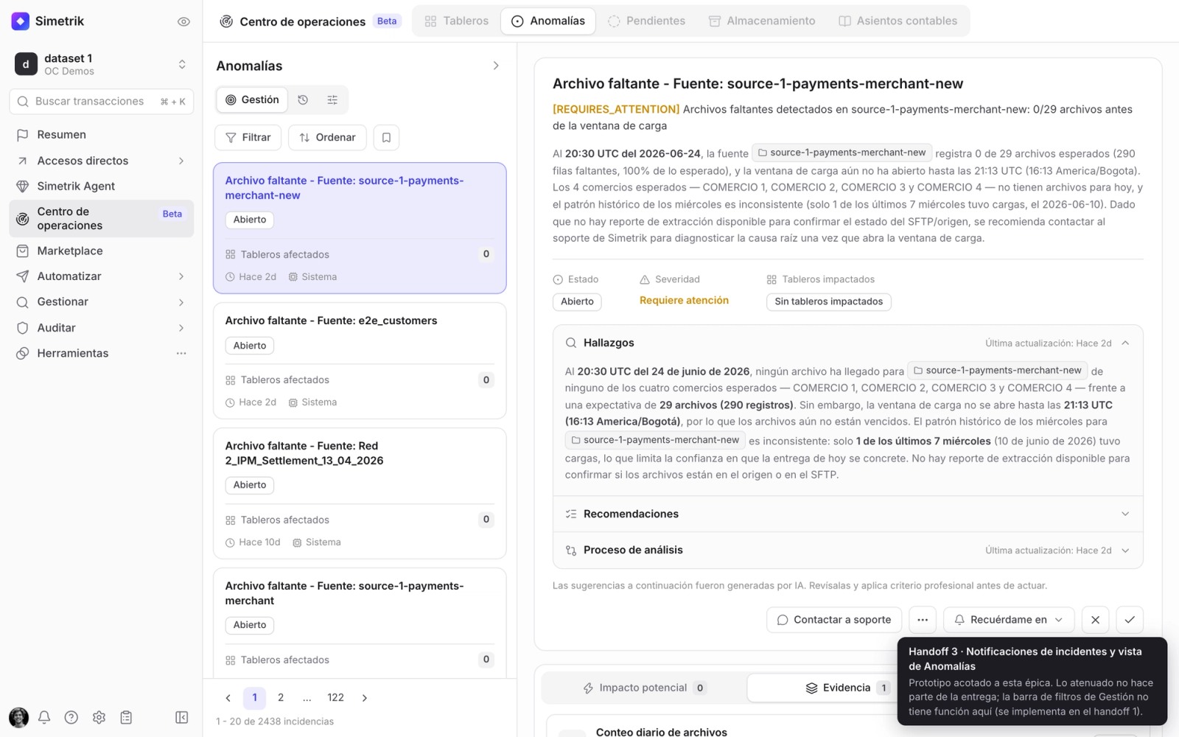Click the Ordenar button
Viewport: 1179px width, 737px height.
[327, 138]
